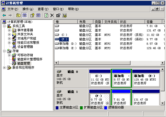Click the Refresh toolbar icon
The width and height of the screenshot is (166, 117).
pos(46,15)
